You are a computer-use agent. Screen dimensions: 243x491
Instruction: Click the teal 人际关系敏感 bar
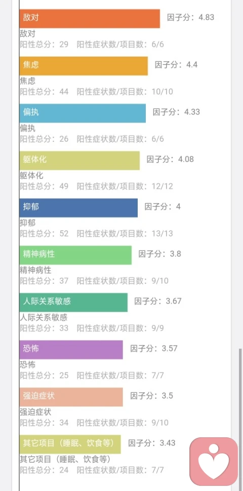(x=73, y=303)
